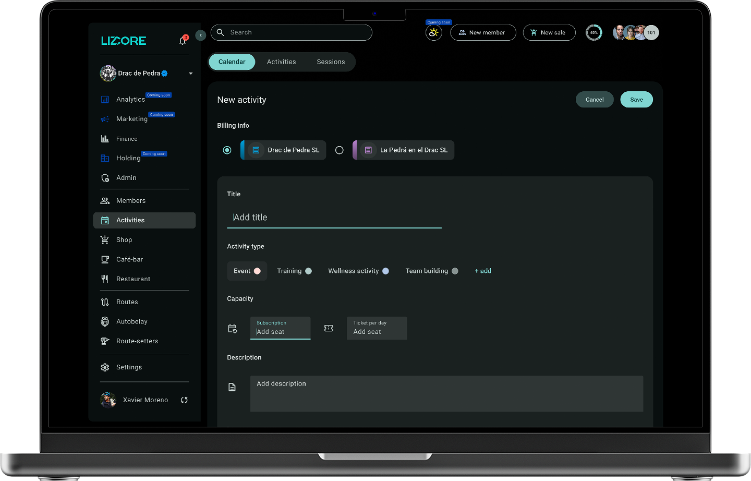This screenshot has width=751, height=481.
Task: Open Settings gear in sidebar
Action: [x=105, y=367]
